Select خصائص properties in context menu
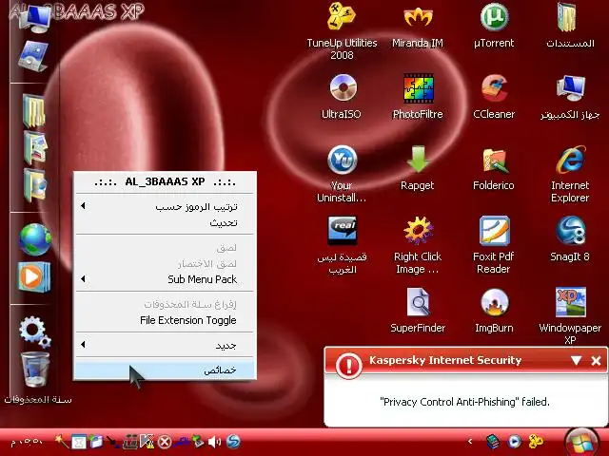 [x=165, y=370]
